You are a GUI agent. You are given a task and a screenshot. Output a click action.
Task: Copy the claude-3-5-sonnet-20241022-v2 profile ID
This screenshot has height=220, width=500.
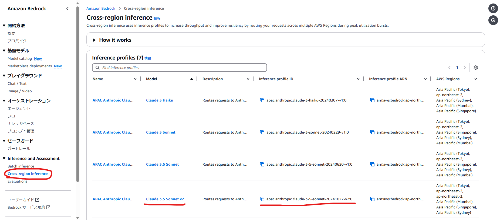pos(262,199)
